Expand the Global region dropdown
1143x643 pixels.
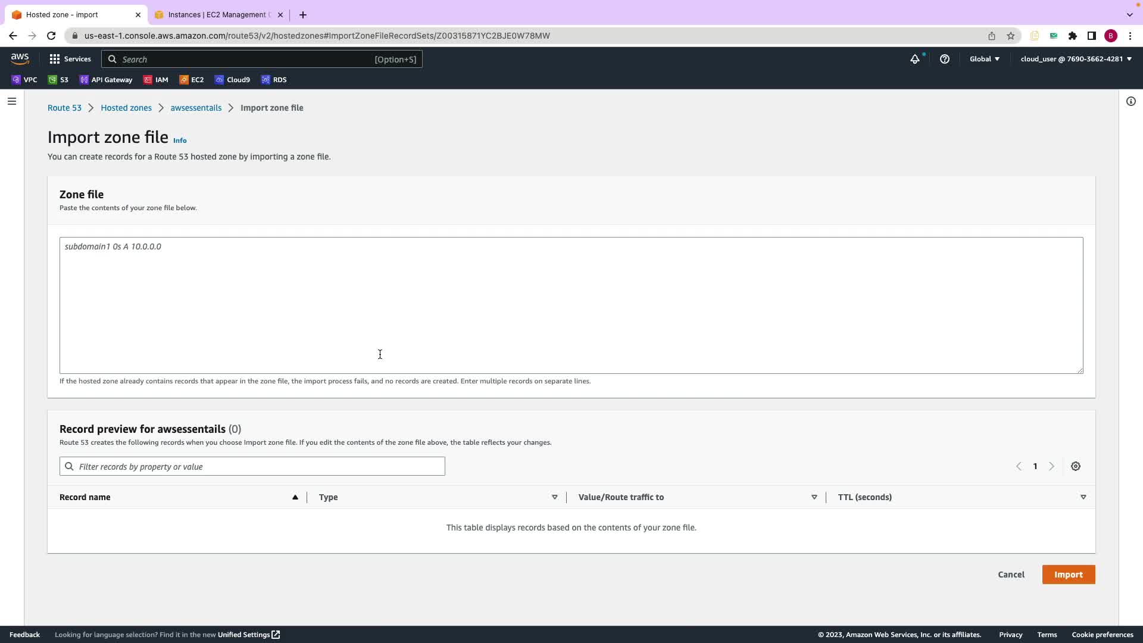(x=984, y=59)
